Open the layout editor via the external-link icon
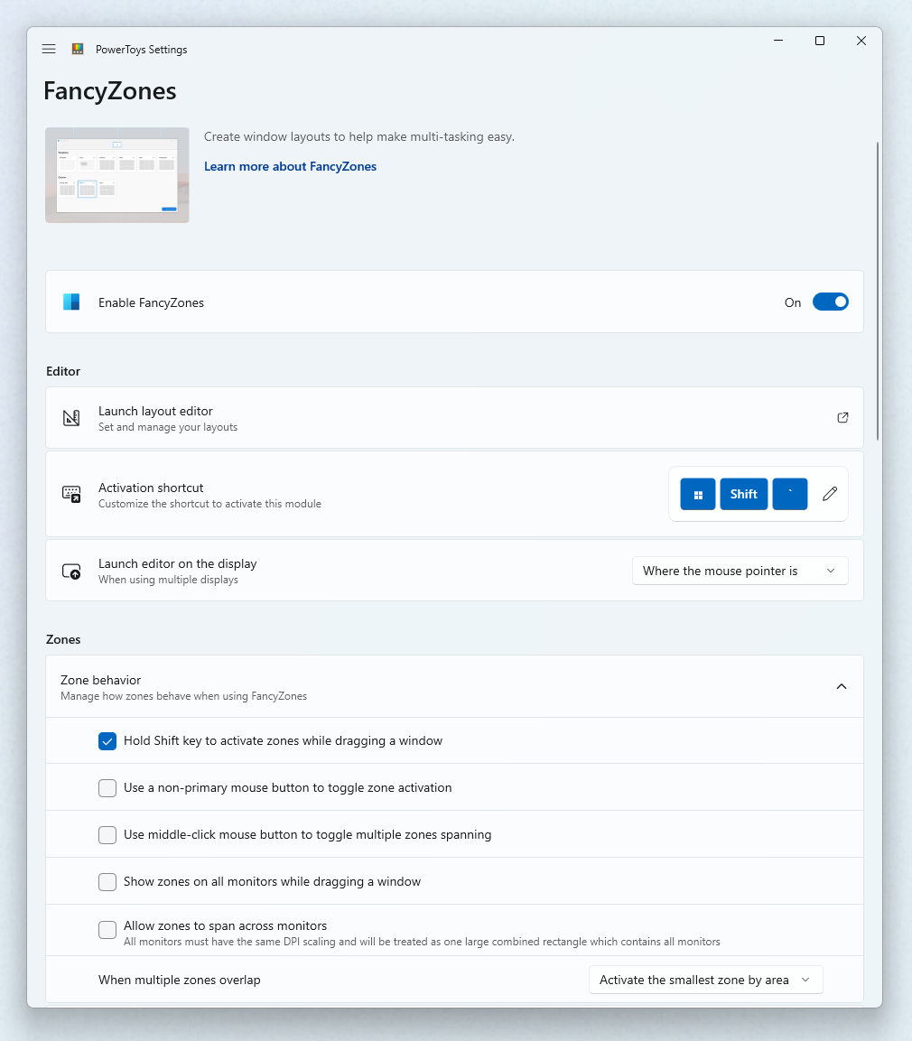Image resolution: width=912 pixels, height=1041 pixels. [x=842, y=417]
